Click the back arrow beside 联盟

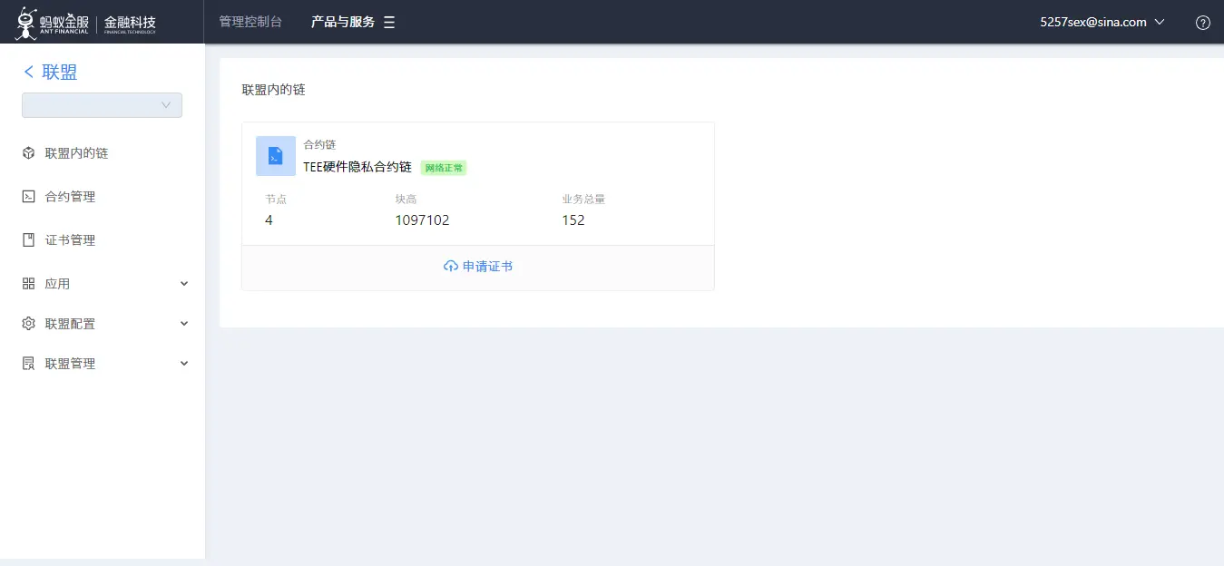click(x=27, y=71)
